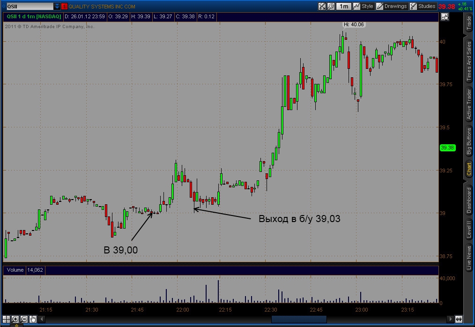Screen dimensions: 475x327
Task: Click the scroll right arrow button
Action: click(450, 319)
